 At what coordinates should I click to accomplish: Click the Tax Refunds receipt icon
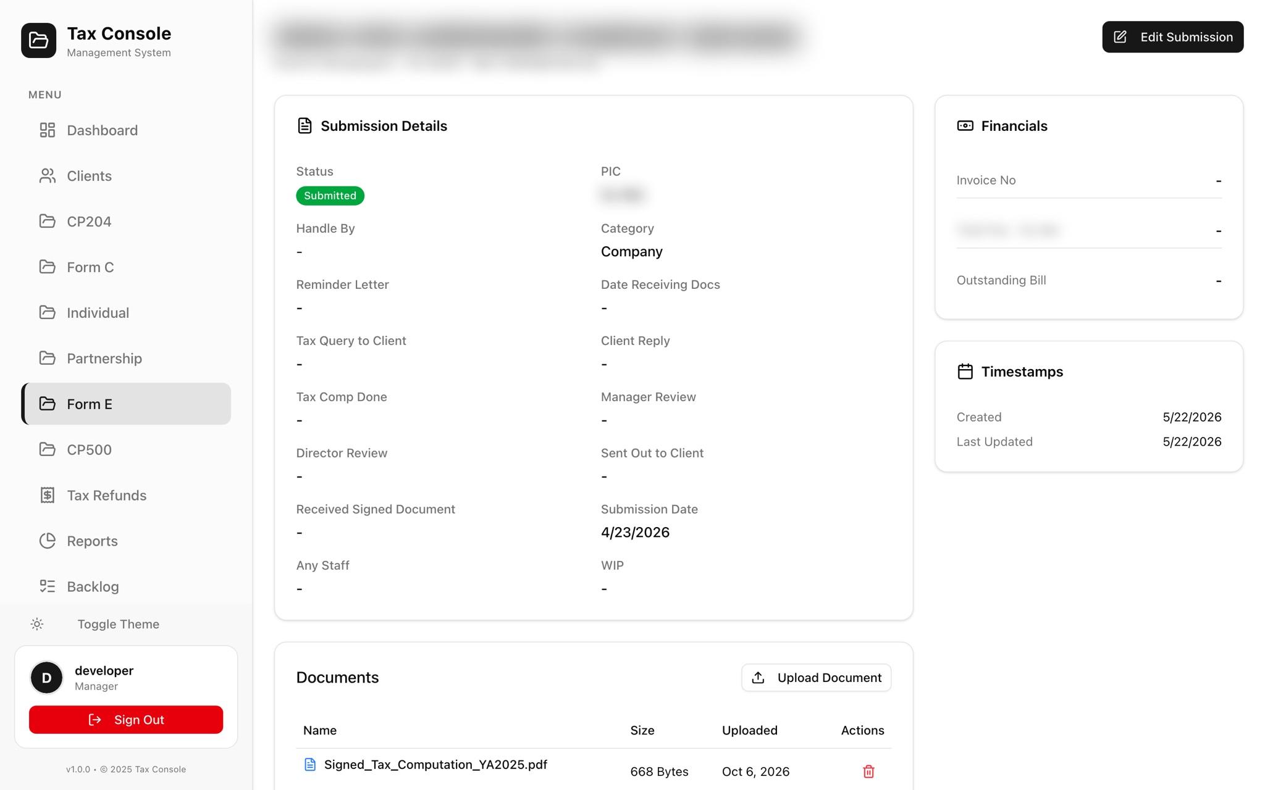click(48, 495)
